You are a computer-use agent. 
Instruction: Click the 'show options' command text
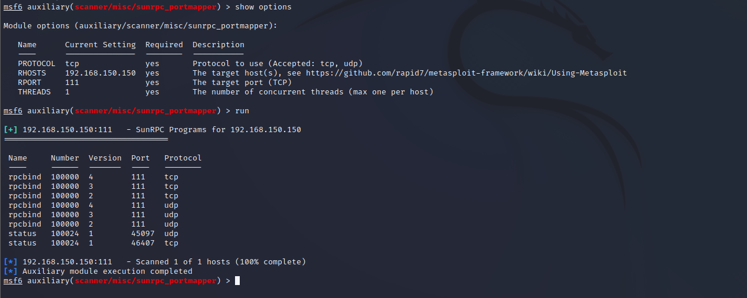(263, 7)
